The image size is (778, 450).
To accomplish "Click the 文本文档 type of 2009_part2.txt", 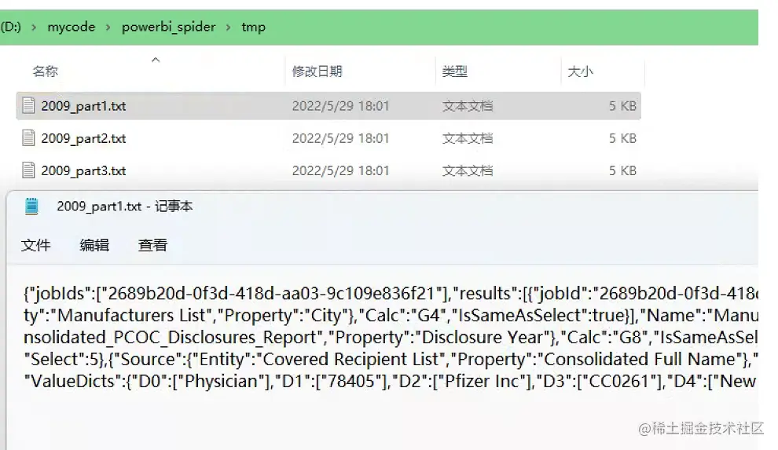I will [468, 138].
